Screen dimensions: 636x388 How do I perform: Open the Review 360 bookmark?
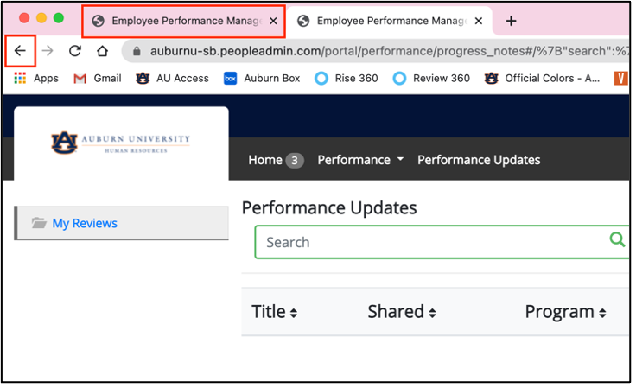(x=431, y=79)
